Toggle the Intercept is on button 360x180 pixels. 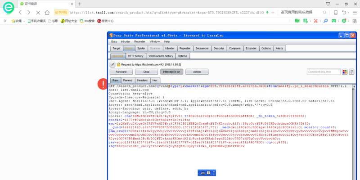172,72
